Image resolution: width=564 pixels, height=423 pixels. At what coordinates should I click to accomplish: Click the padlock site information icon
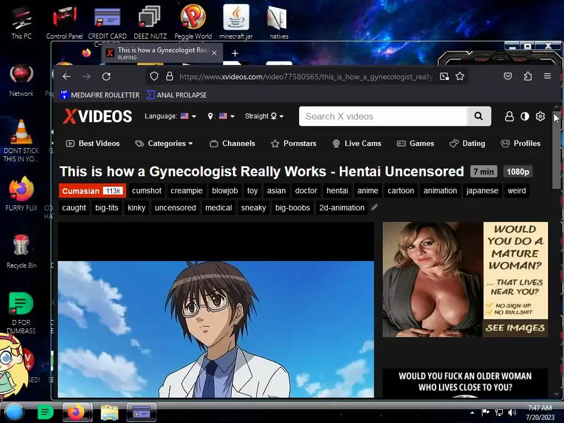[x=170, y=76]
